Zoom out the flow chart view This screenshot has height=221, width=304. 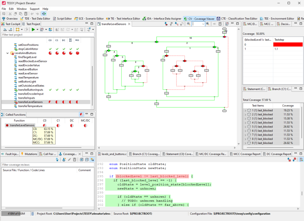coord(189,24)
